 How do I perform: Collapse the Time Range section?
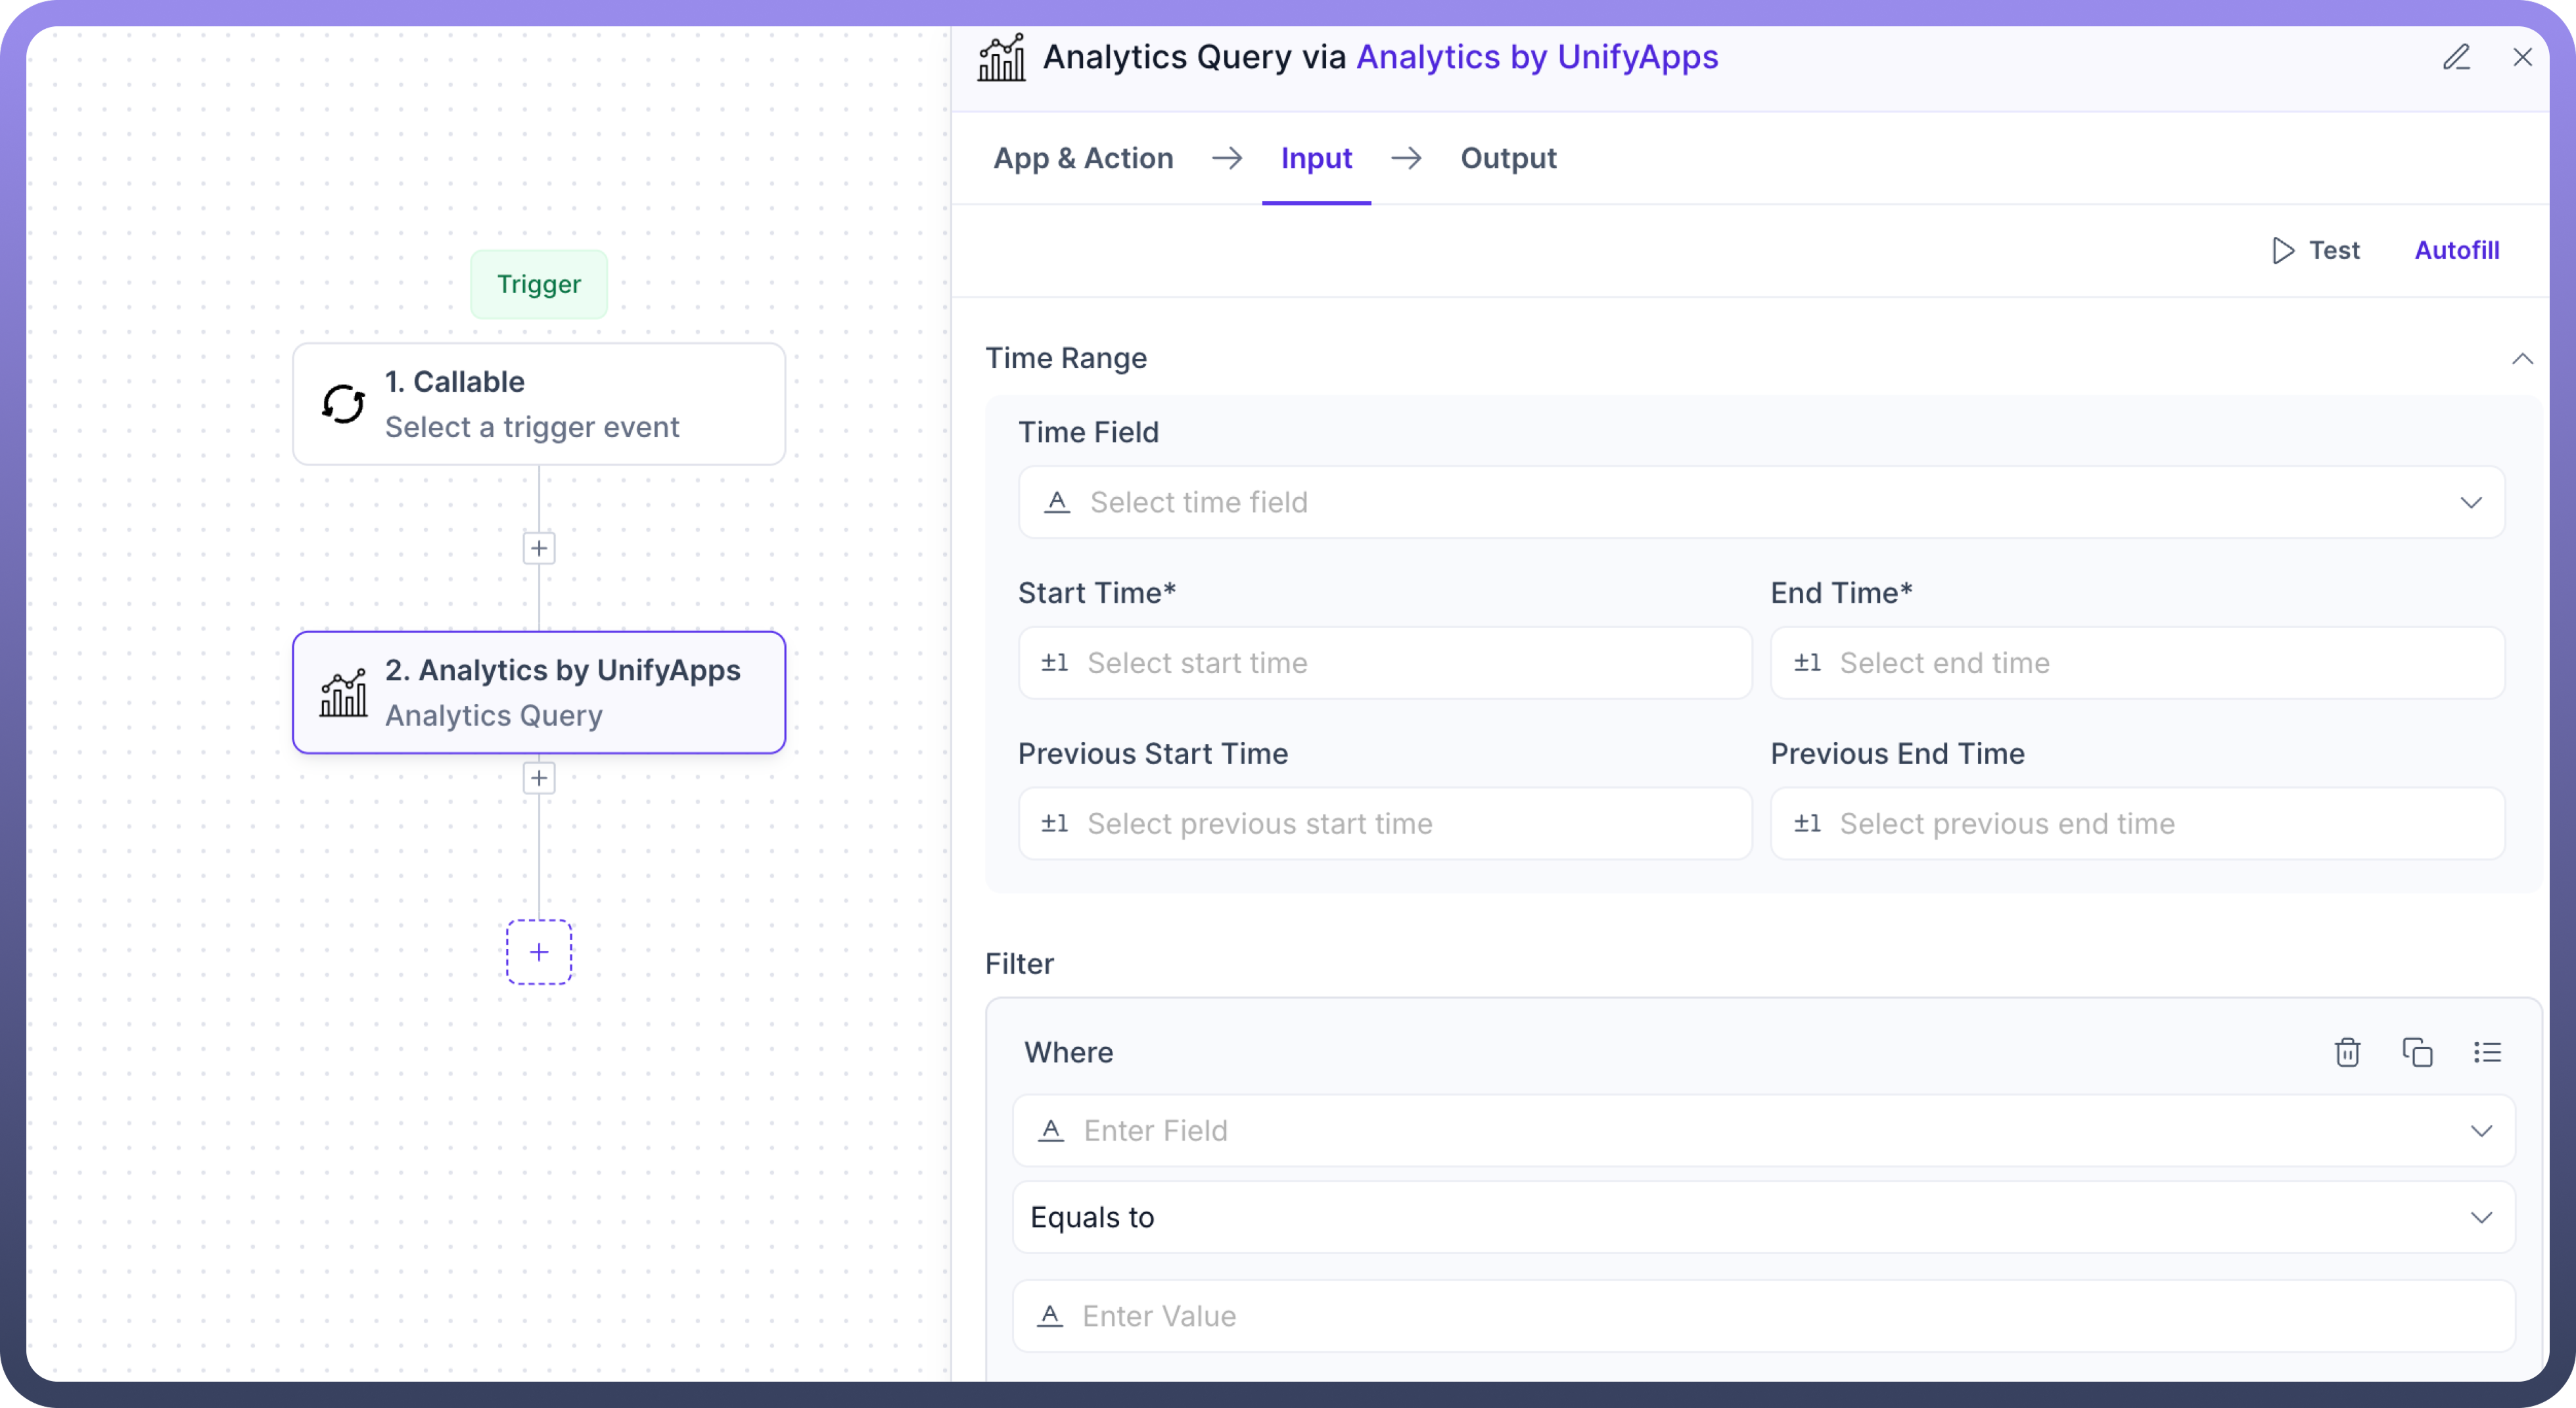click(2522, 358)
